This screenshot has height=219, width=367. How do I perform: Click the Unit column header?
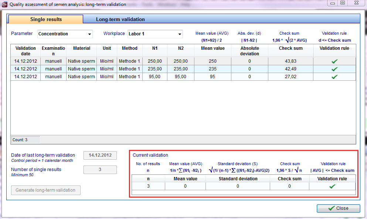click(x=107, y=51)
